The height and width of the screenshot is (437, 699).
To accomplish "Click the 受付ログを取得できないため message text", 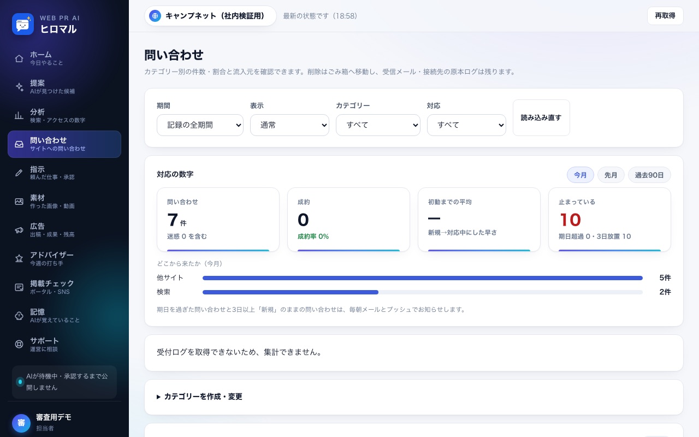I will [239, 352].
